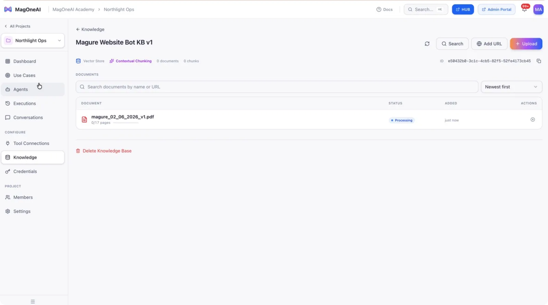The width and height of the screenshot is (548, 305).
Task: Delete Knowledge Base link
Action: (104, 151)
